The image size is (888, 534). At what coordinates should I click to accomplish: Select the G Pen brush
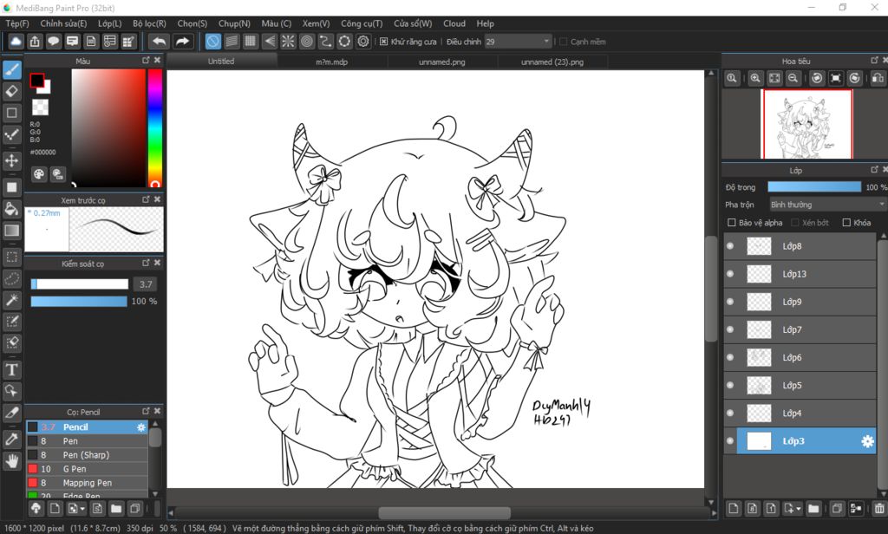click(88, 469)
